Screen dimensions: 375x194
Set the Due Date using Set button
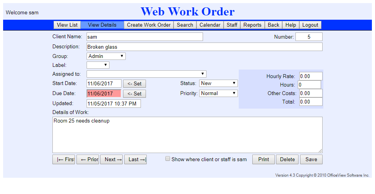point(134,94)
